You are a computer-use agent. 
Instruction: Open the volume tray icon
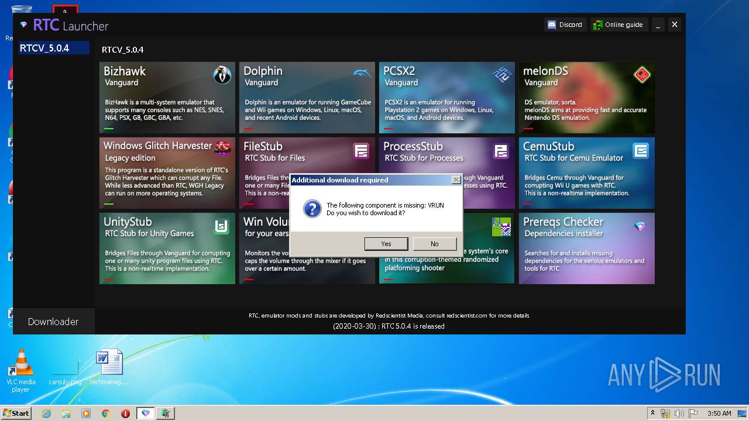(679, 413)
